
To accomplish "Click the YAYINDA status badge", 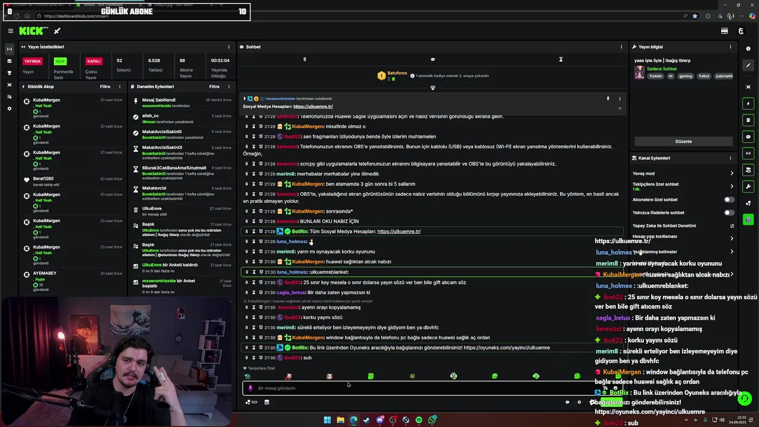I will [x=33, y=61].
